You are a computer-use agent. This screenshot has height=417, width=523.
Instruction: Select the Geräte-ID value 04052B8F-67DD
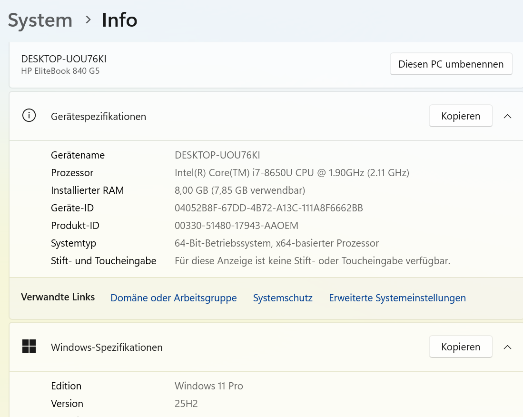pos(269,208)
